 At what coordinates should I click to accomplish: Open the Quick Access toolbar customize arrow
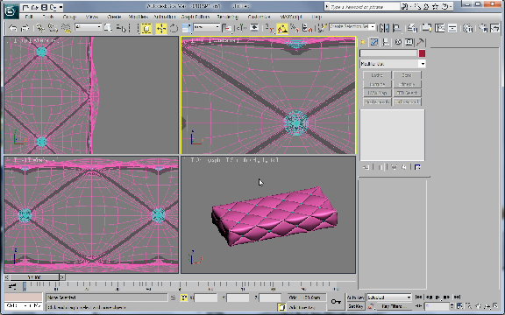[61, 7]
